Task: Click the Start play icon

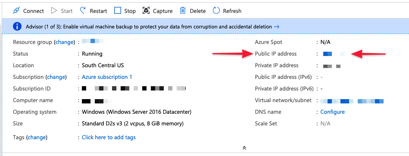Action: (x=54, y=11)
